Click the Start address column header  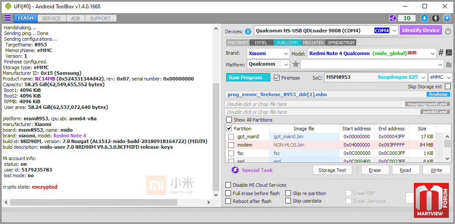(356, 129)
